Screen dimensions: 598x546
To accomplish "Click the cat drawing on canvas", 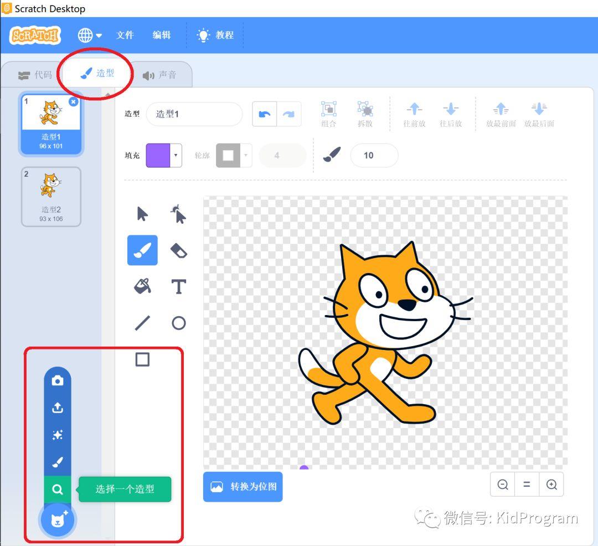I will (x=385, y=333).
